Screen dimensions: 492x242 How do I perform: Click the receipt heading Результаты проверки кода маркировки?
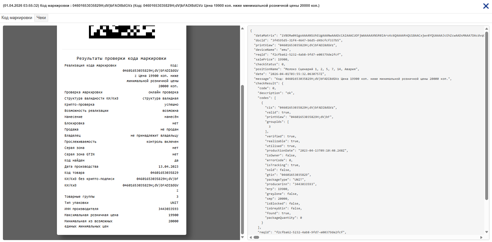(121, 58)
